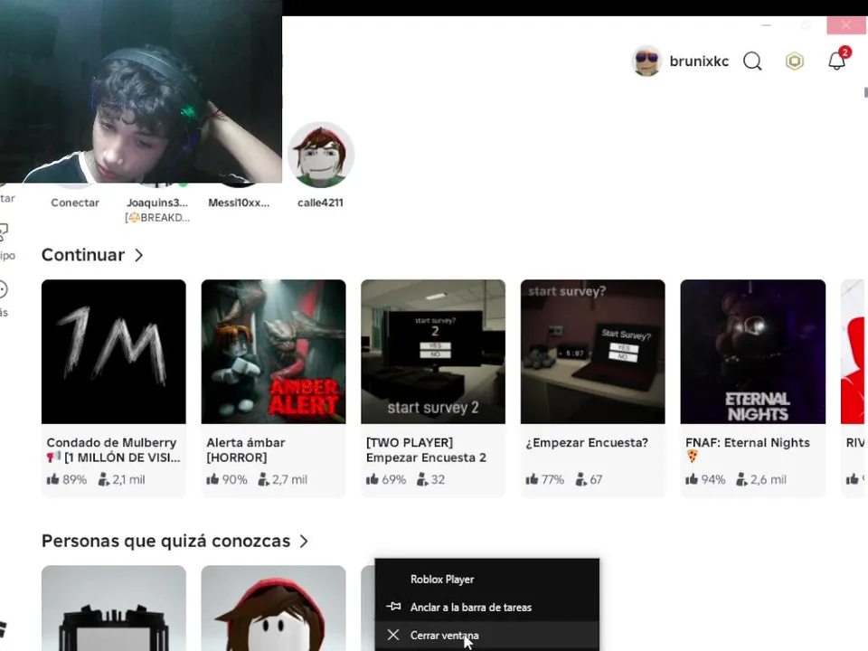Screen dimensions: 868x651
Task: Click the 2,7 mil players count
Action: point(282,479)
